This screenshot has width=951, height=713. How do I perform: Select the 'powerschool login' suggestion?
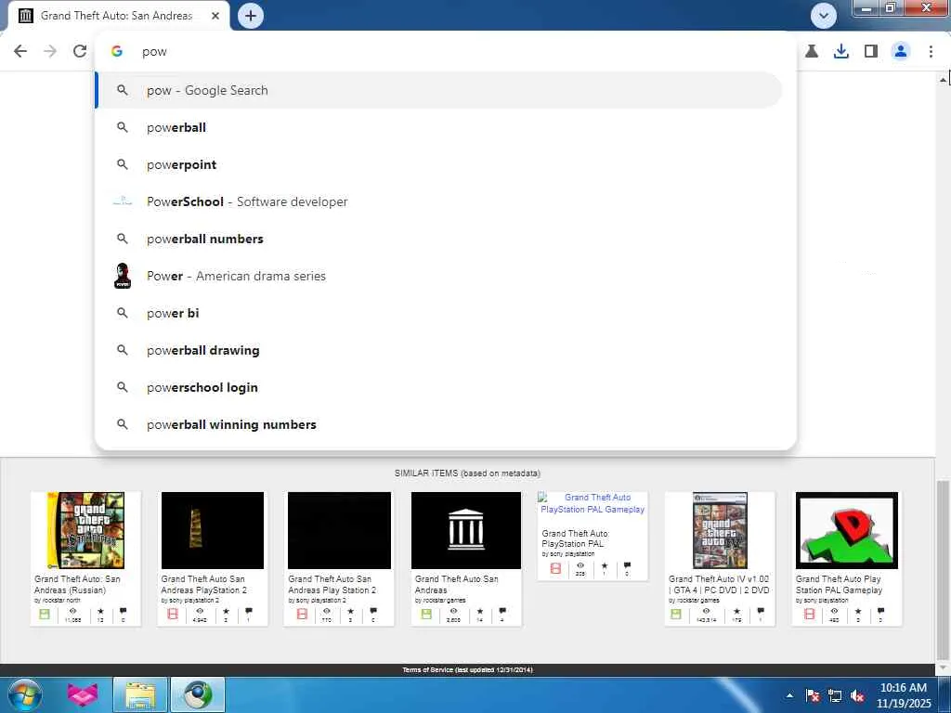click(439, 387)
